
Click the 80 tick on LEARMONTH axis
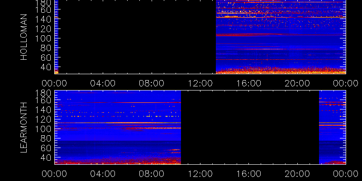[x=46, y=138]
